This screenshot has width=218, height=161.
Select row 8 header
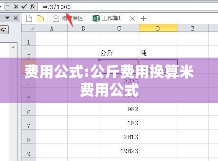(29, 137)
